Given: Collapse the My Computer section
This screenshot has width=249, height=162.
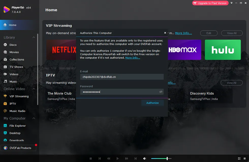Looking at the screenshot, I should point(34,119).
